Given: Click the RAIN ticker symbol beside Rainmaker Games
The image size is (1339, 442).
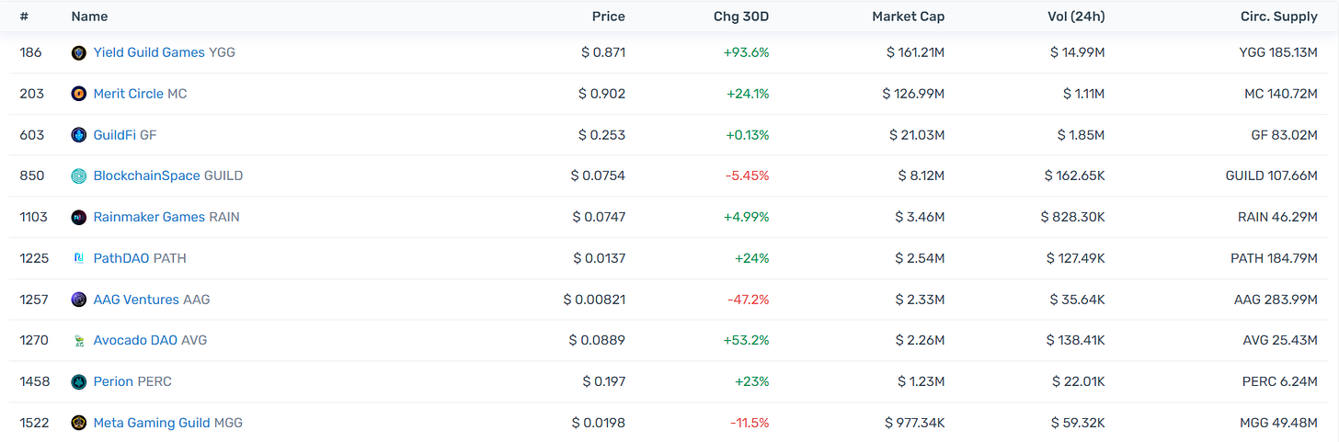Looking at the screenshot, I should click(224, 217).
